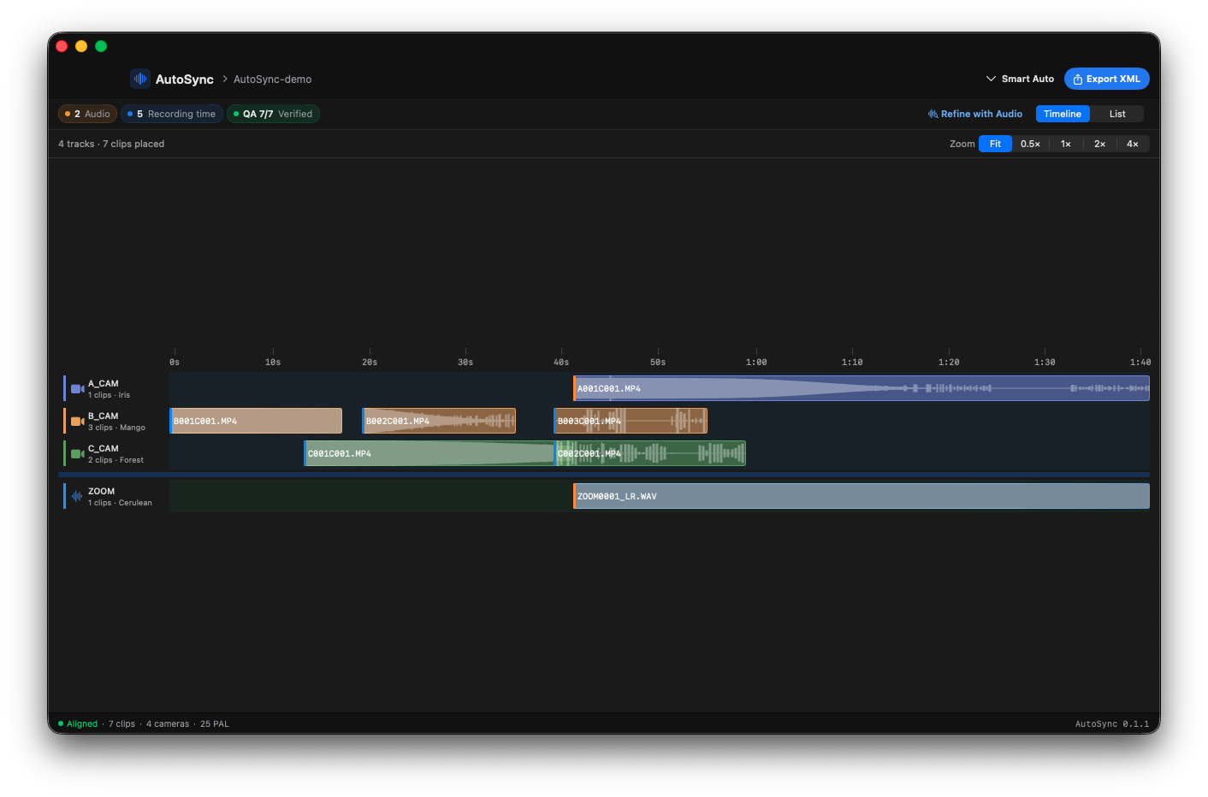Click the AutoSync-demo breadcrumb
The height and width of the screenshot is (797, 1208).
pos(272,79)
